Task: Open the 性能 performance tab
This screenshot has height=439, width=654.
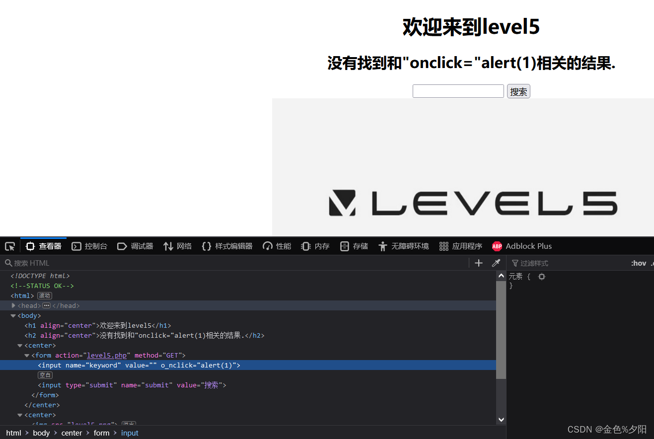Action: point(277,246)
